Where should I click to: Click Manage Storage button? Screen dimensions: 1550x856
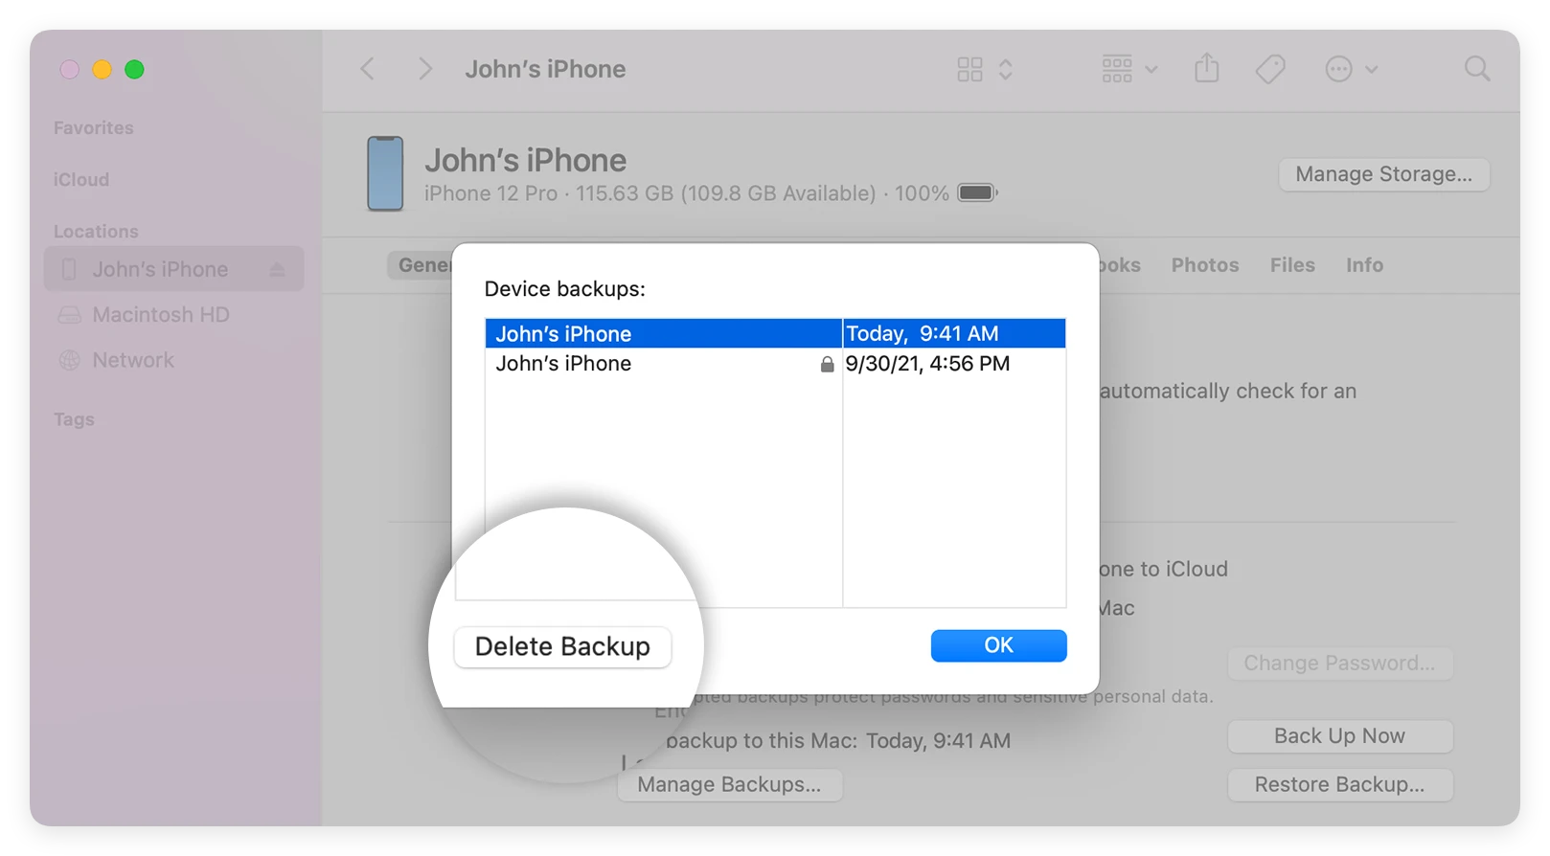point(1383,174)
